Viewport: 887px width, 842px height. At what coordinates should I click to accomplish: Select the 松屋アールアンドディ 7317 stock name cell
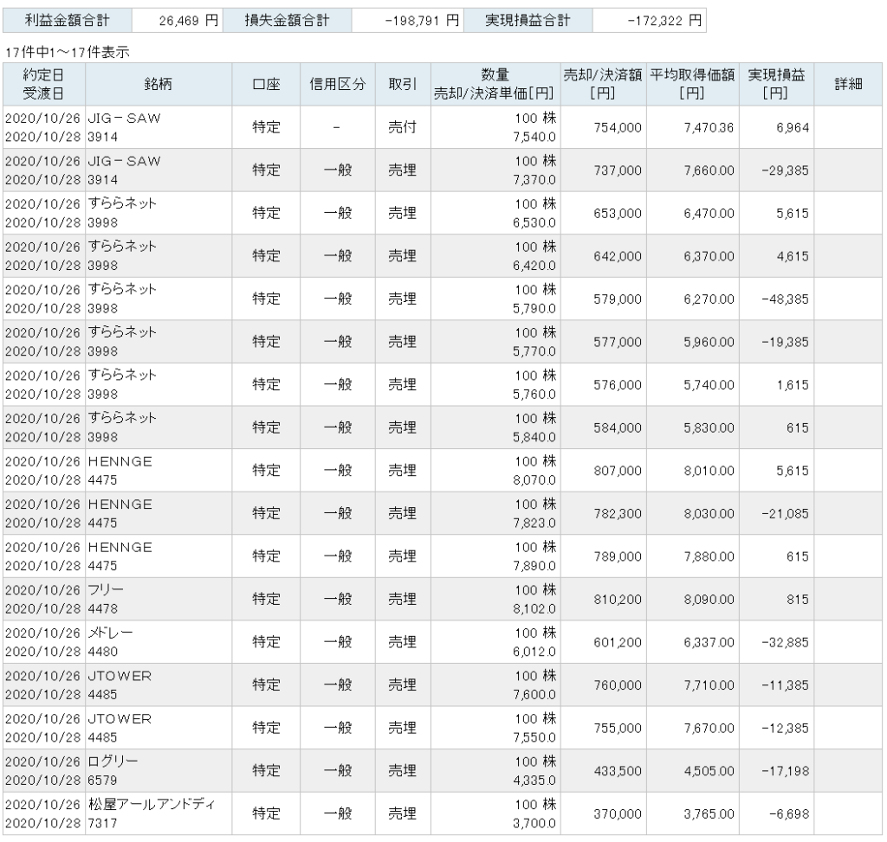[x=159, y=814]
